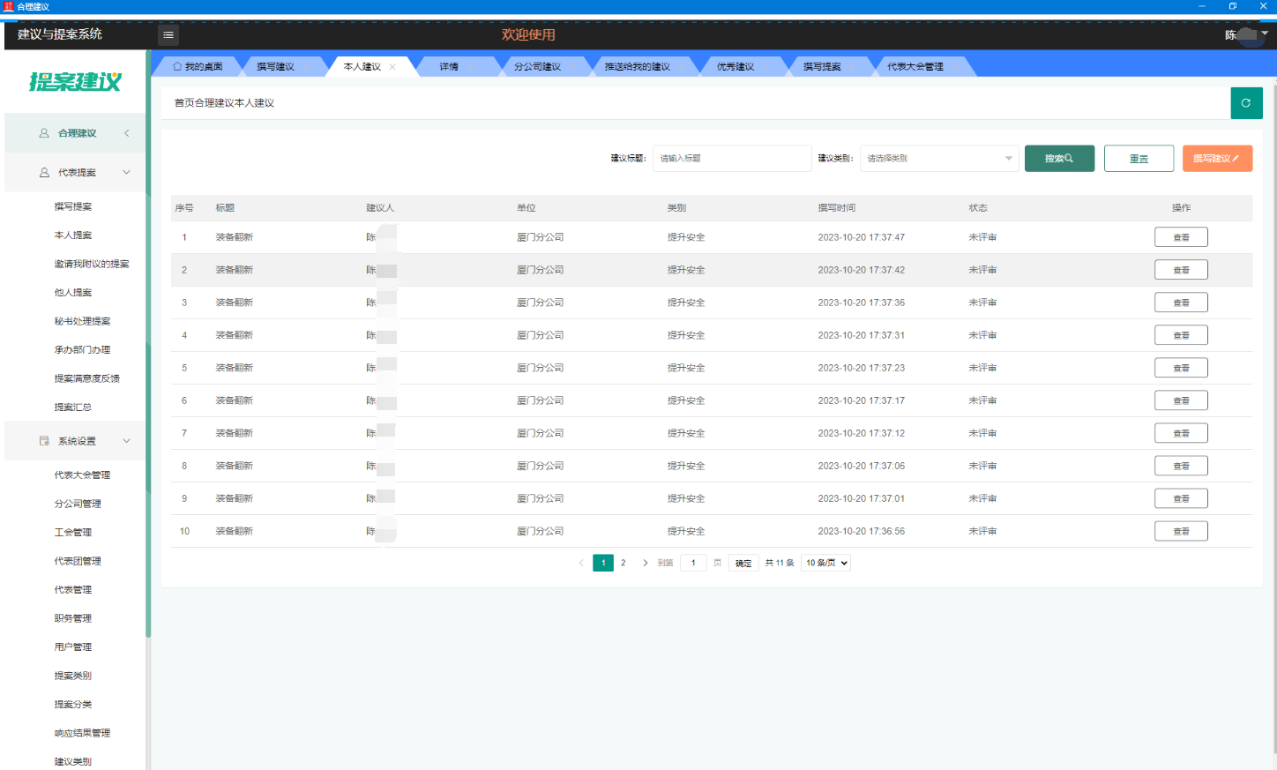Click the 建议标题 title input field
The height and width of the screenshot is (770, 1277).
731,159
